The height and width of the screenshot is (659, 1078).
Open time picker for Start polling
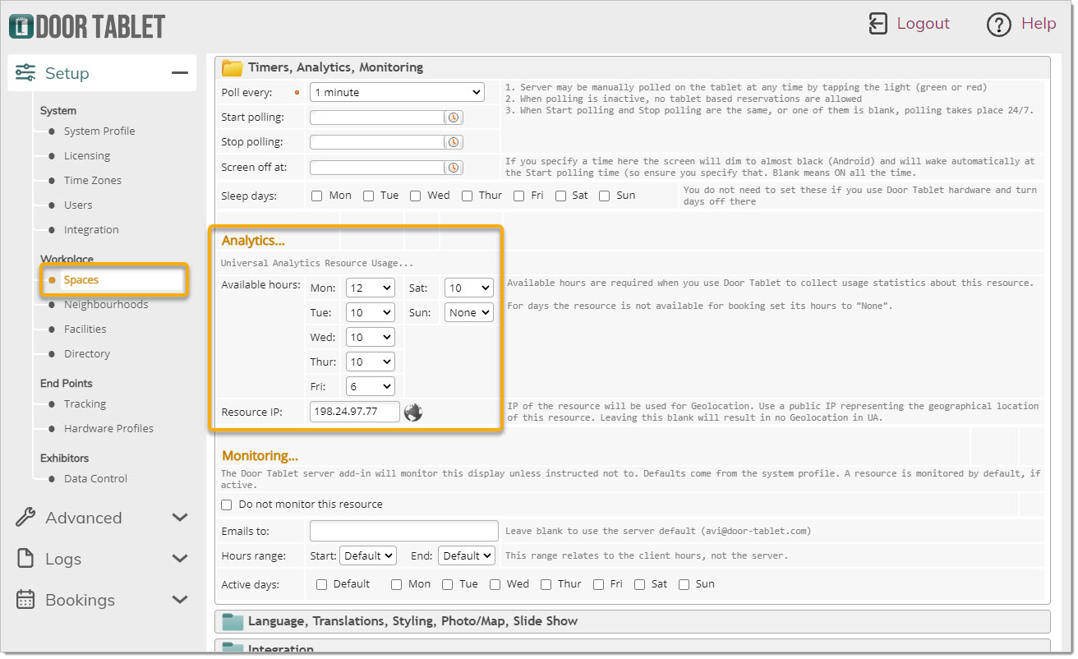coord(454,118)
